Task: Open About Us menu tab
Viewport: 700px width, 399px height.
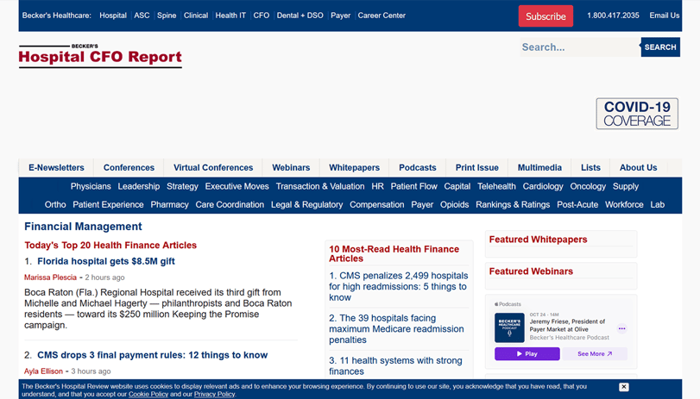Action: 639,168
